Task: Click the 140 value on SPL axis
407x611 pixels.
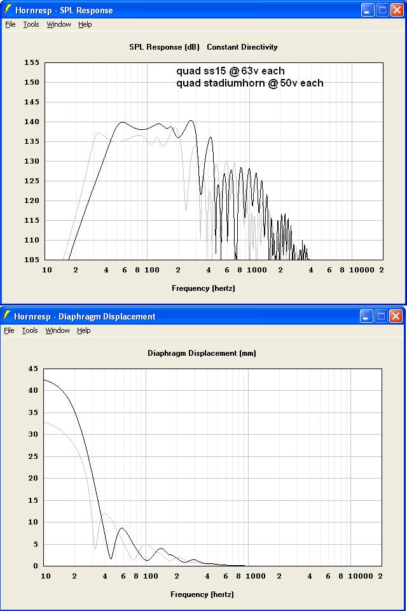Action: pyautogui.click(x=32, y=122)
